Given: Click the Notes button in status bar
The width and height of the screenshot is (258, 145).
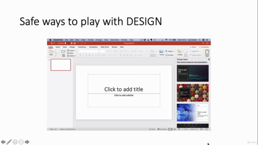Looking at the screenshot, I should 152,129.
